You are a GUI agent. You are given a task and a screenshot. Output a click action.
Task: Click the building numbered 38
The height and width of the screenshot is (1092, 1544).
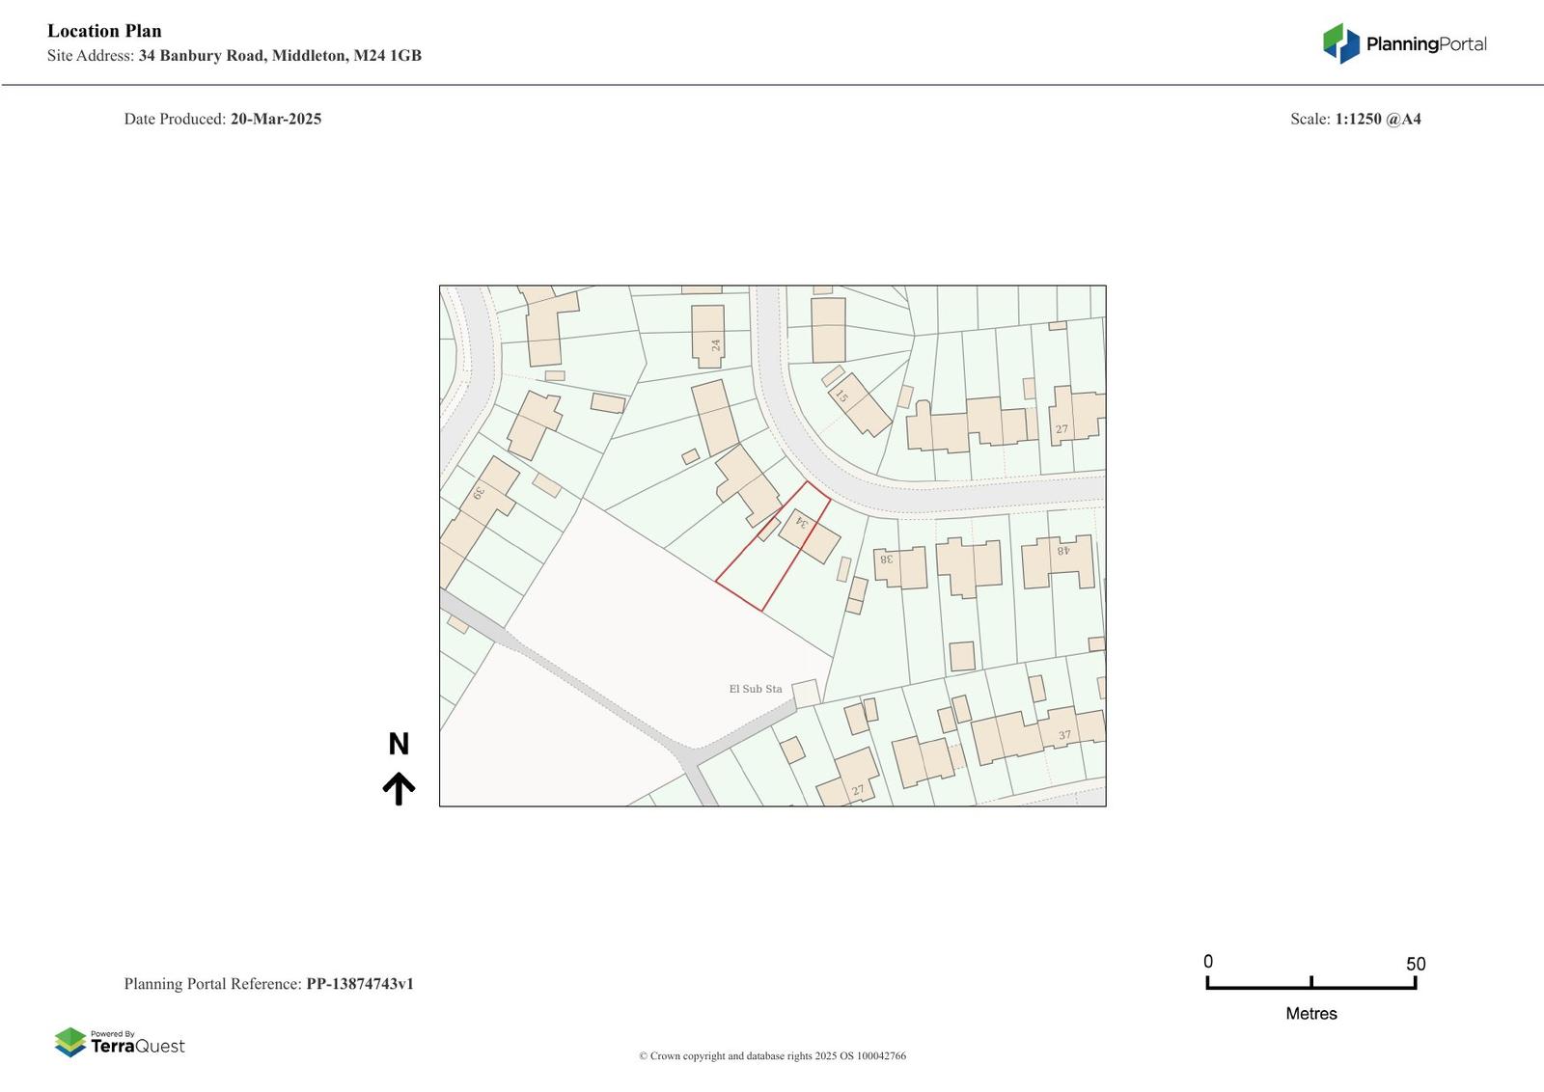click(x=901, y=567)
